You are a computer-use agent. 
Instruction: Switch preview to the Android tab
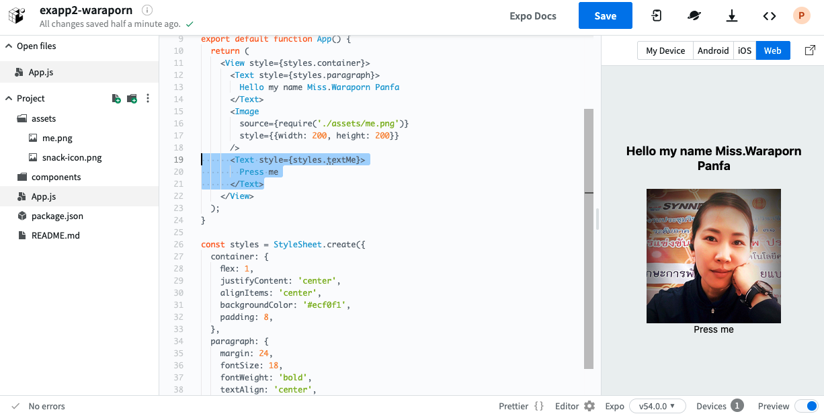713,50
